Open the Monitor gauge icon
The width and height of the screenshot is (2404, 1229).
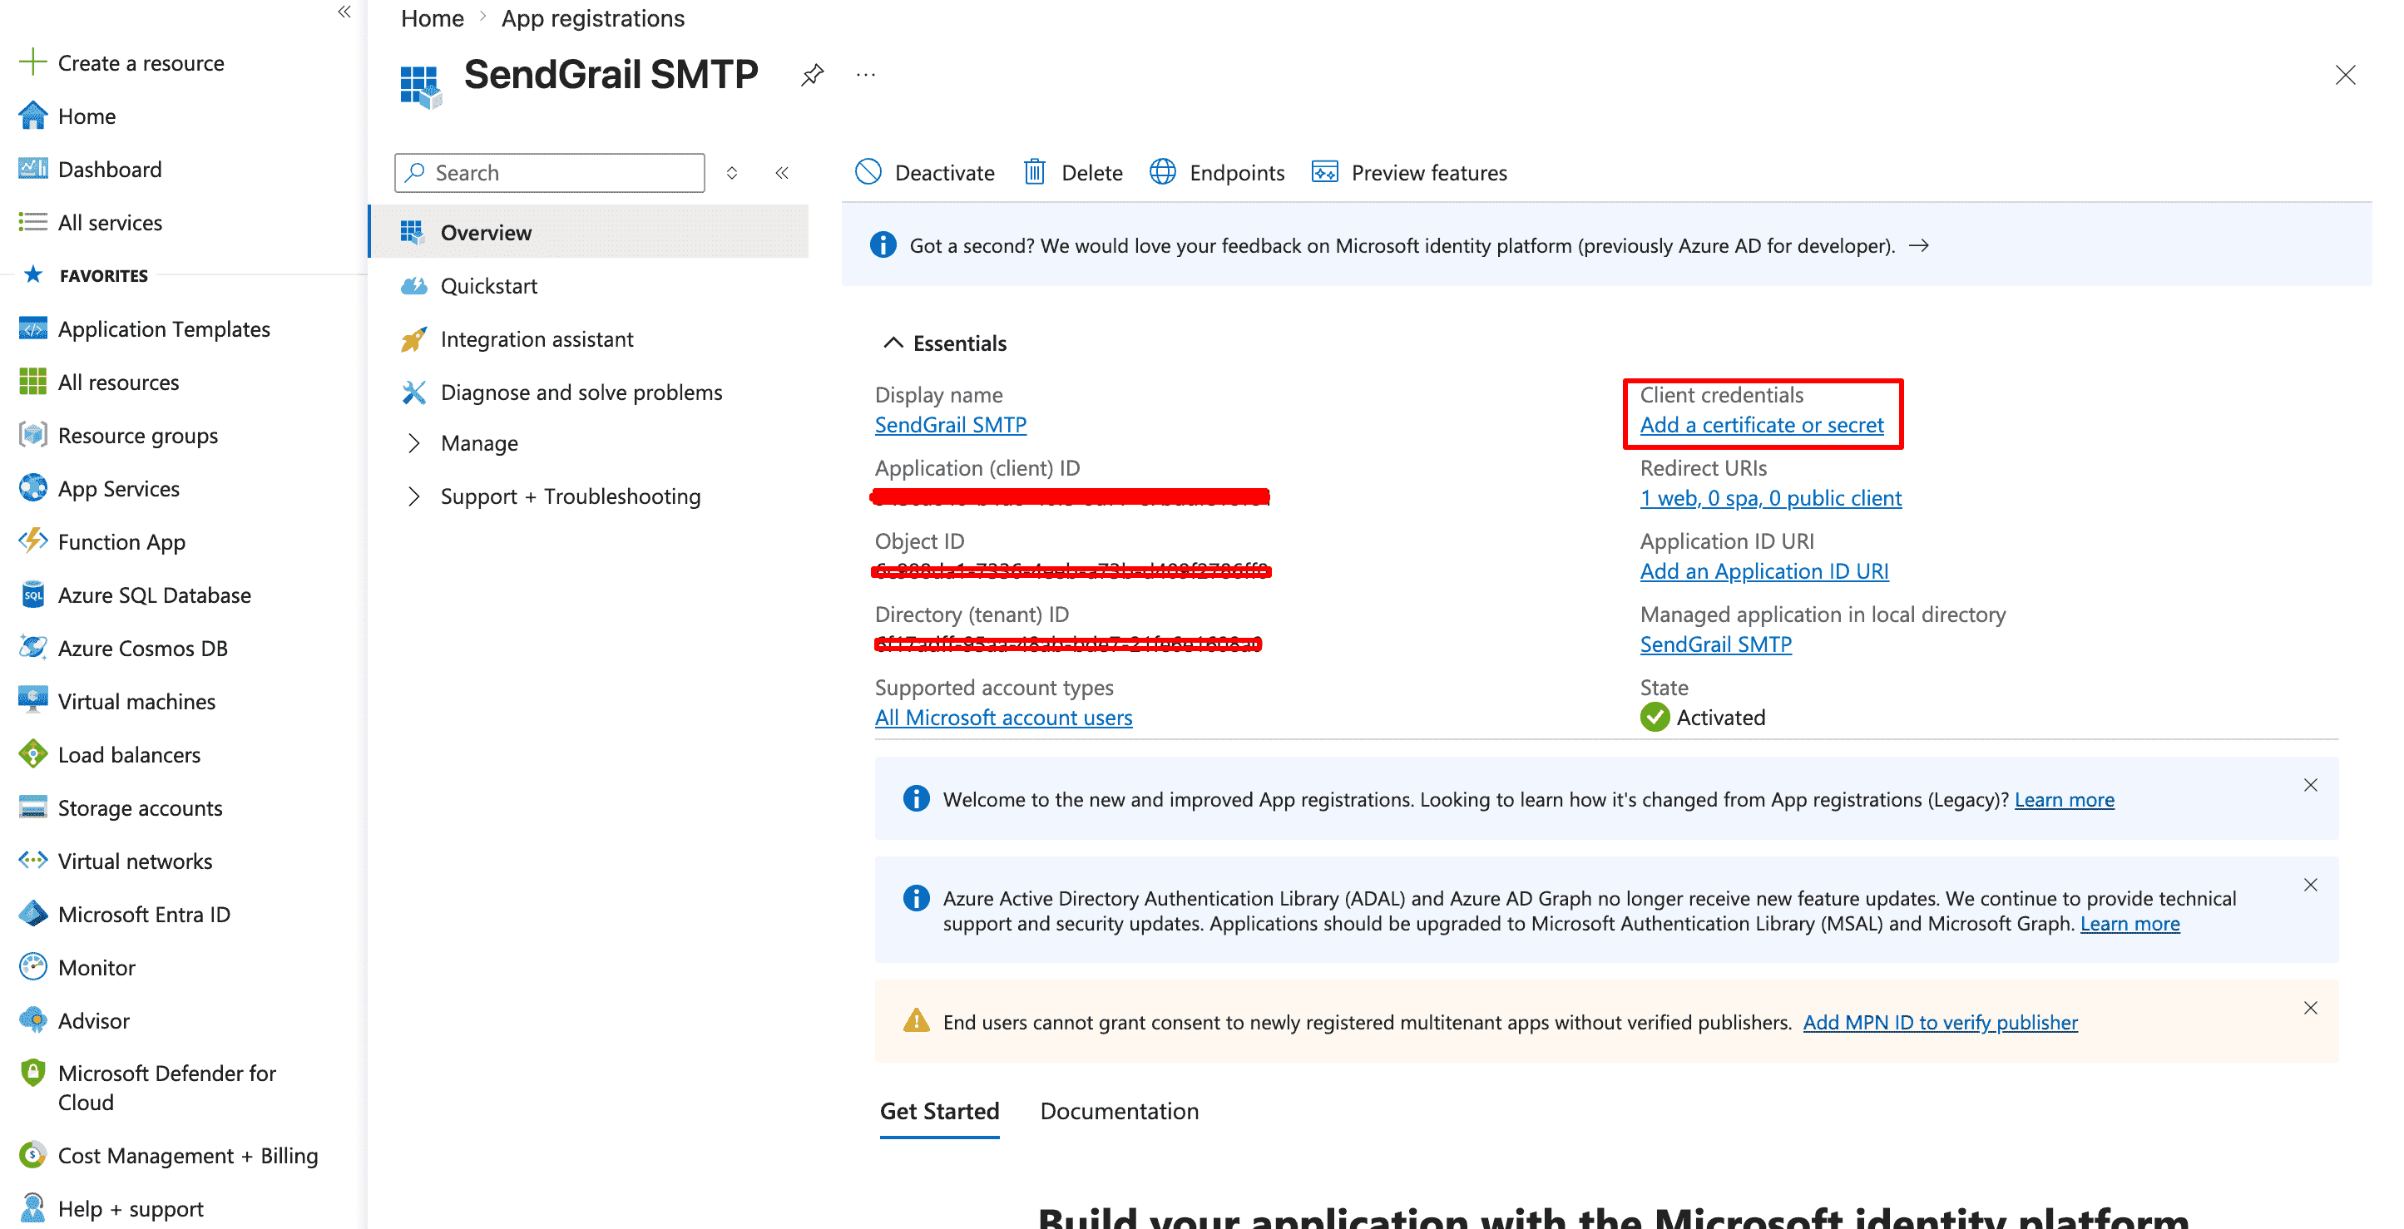coord(32,967)
